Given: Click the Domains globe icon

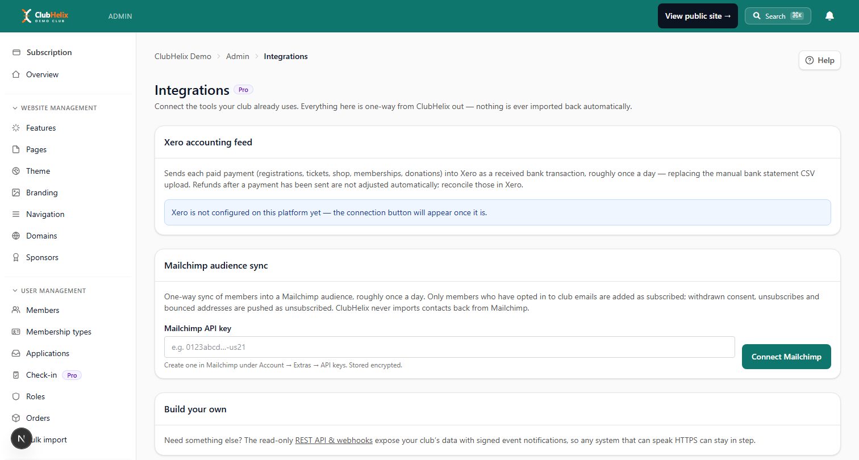Looking at the screenshot, I should [16, 236].
